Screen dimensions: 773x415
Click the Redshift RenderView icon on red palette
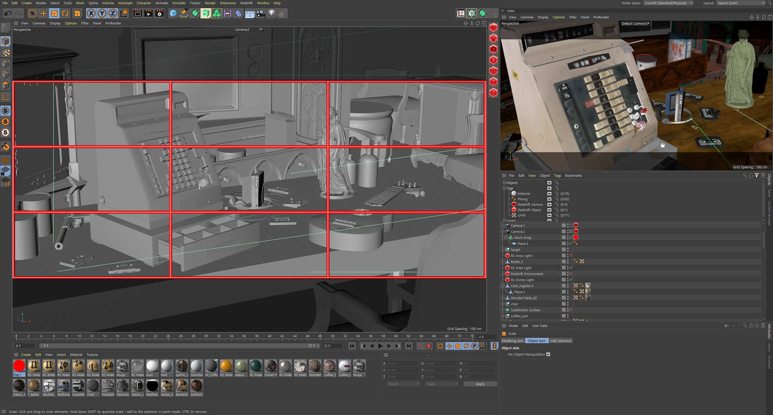pyautogui.click(x=494, y=28)
